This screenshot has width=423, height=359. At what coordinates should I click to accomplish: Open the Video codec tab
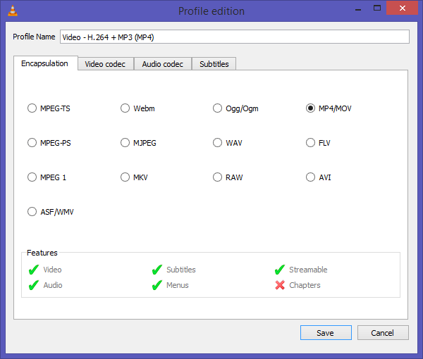click(106, 64)
